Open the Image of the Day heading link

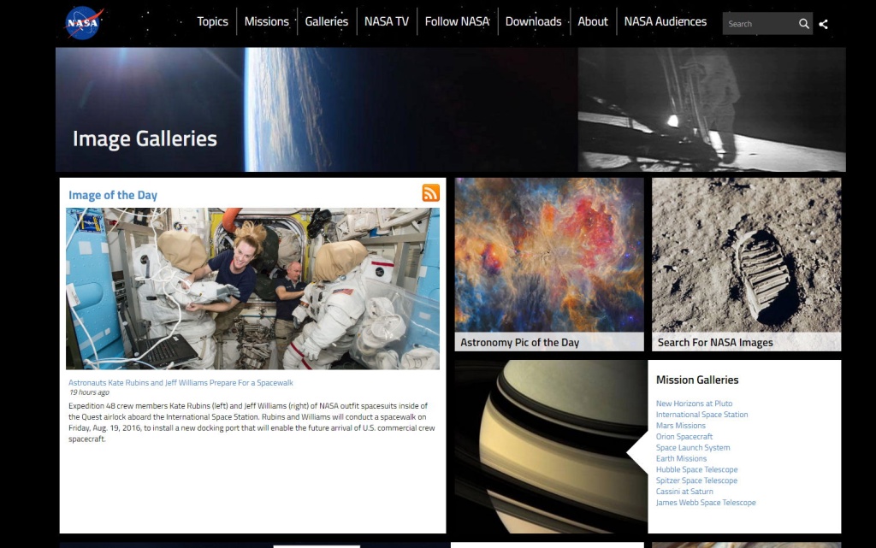click(x=113, y=195)
